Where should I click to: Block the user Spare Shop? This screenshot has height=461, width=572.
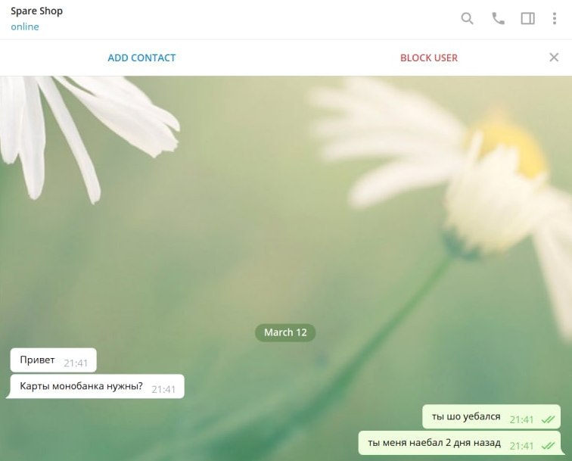[429, 58]
